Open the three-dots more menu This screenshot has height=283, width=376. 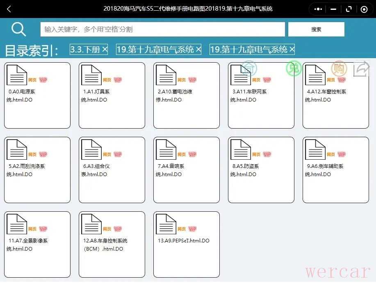318,9
